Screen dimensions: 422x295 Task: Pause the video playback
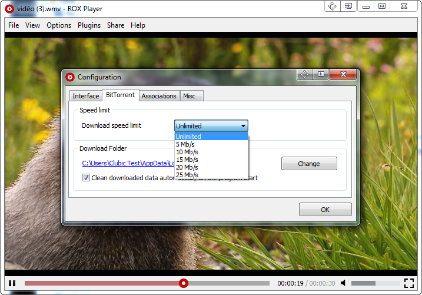12,283
